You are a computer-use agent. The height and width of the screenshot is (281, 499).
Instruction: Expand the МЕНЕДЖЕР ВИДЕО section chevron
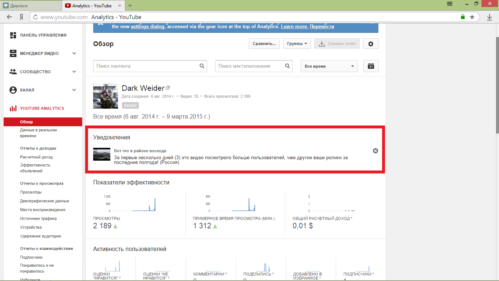click(74, 53)
